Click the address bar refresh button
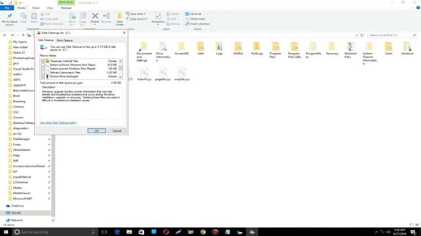421x236 pixels. click(x=362, y=35)
